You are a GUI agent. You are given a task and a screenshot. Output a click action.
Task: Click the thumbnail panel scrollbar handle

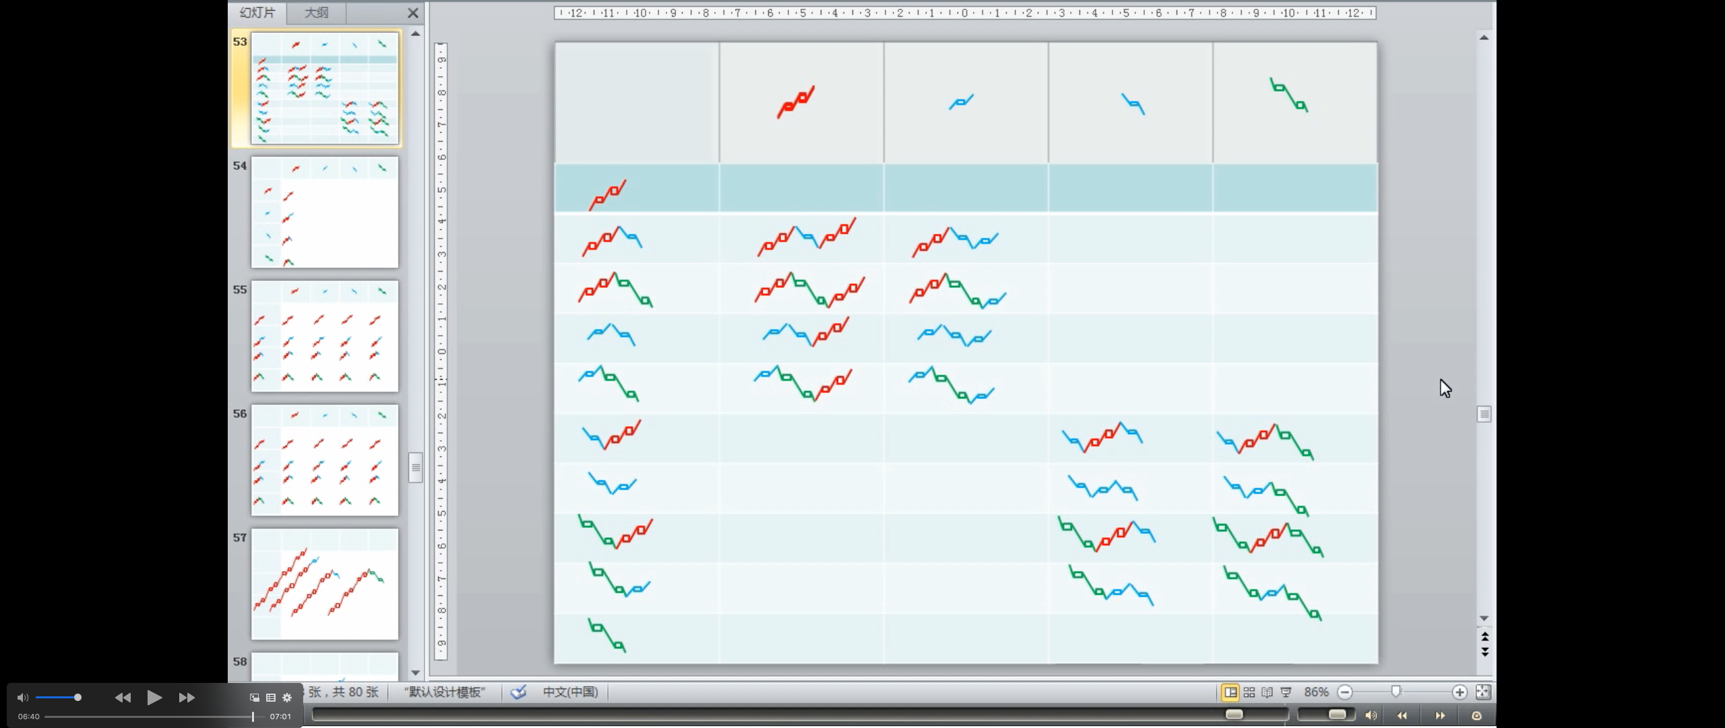tap(416, 468)
